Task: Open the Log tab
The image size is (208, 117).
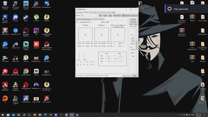Action: pos(113,12)
